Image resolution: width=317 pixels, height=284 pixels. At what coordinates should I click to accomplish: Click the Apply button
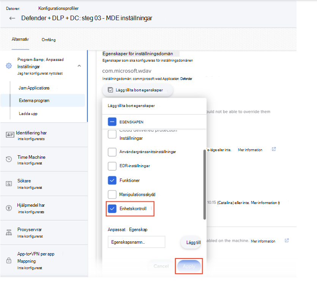pos(189,266)
